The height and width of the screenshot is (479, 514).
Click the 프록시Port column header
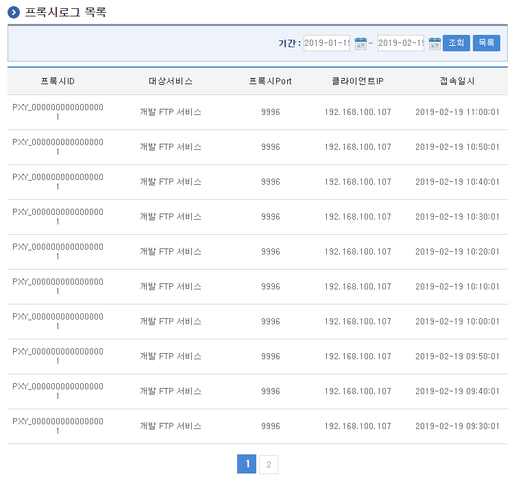click(271, 81)
